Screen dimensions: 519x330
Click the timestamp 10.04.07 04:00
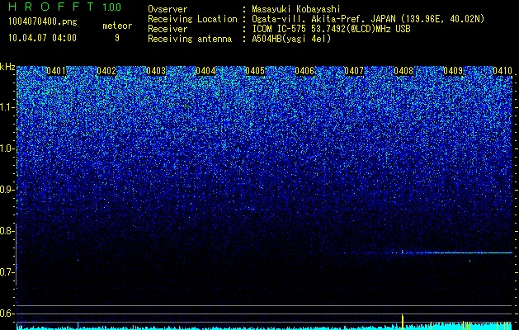click(42, 38)
